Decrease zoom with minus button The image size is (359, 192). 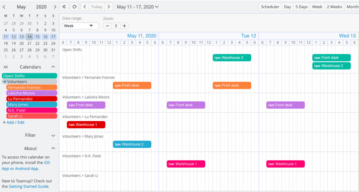[107, 26]
